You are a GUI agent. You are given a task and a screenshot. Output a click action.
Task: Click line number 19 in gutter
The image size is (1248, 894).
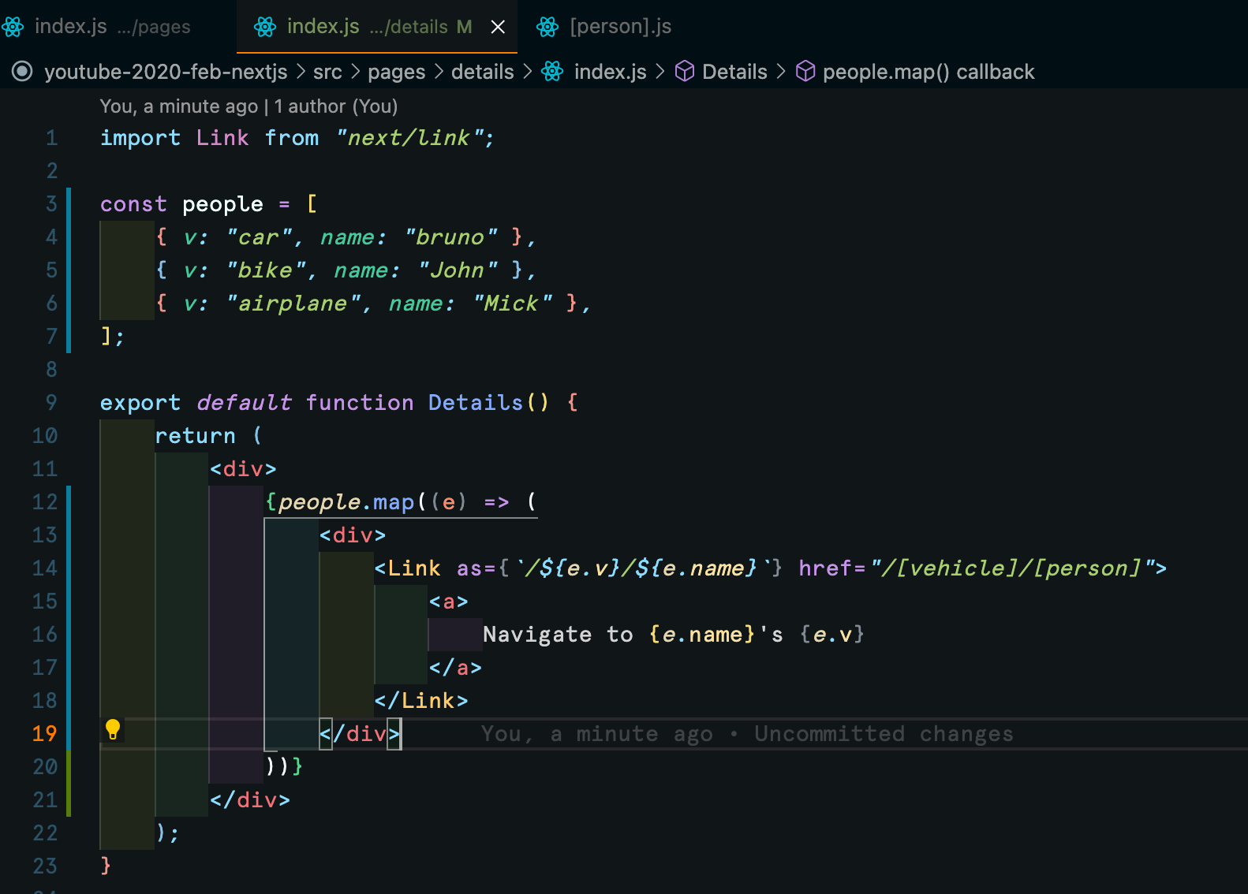45,734
